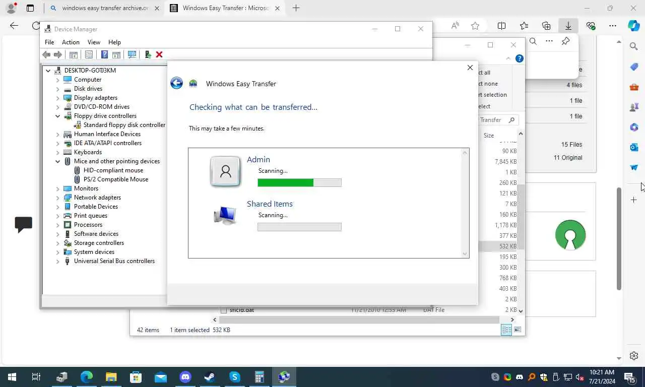This screenshot has height=387, width=645.
Task: Open the Outlook icon in Edge sidebar
Action: [x=634, y=147]
